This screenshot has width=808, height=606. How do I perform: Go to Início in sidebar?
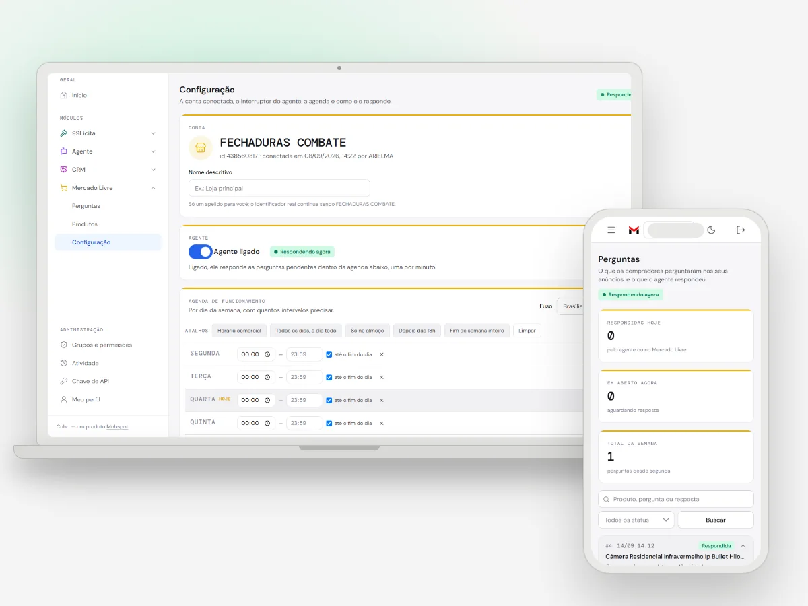pyautogui.click(x=79, y=95)
